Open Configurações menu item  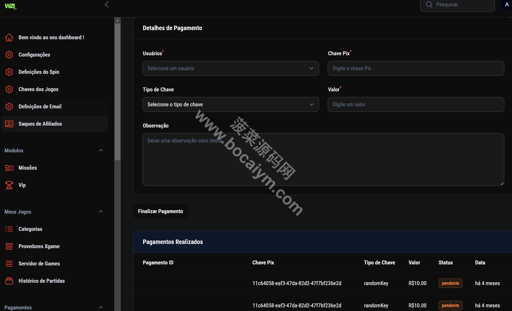(55, 55)
